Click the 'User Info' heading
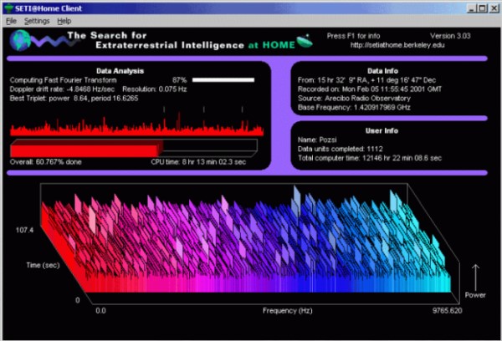Viewport: 502px width, 341px height. coord(382,131)
